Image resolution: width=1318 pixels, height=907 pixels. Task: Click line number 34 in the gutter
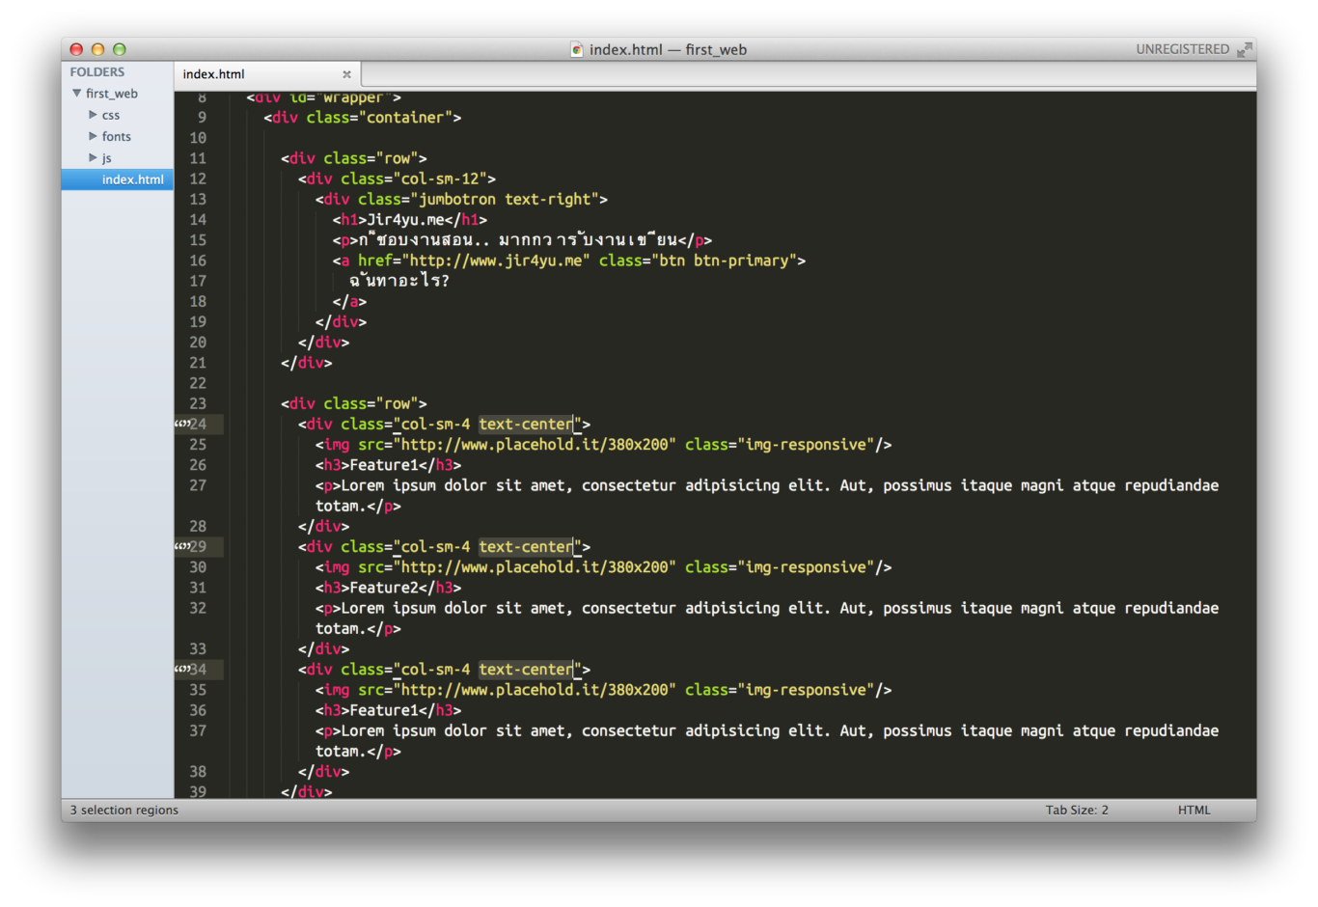(x=198, y=670)
